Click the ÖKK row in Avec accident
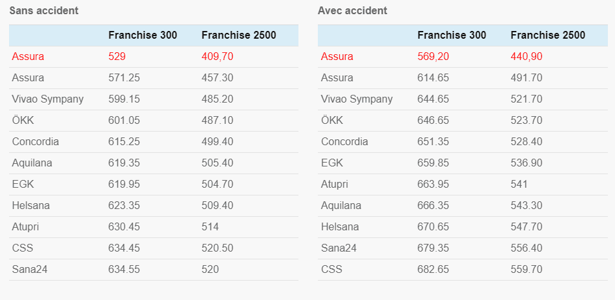The image size is (615, 300). coord(463,121)
